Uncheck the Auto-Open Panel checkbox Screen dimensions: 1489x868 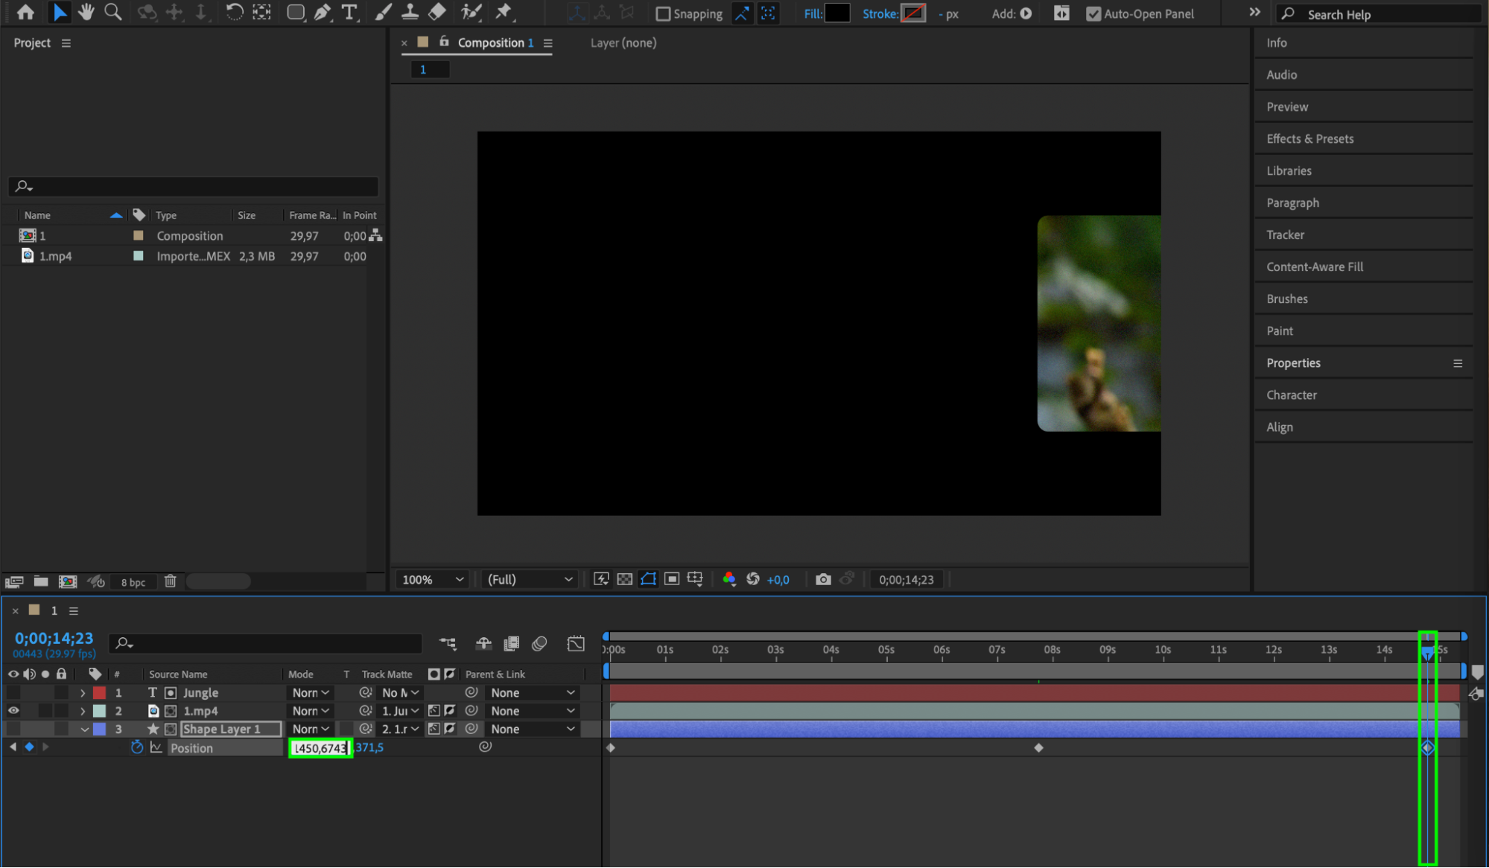click(1093, 13)
